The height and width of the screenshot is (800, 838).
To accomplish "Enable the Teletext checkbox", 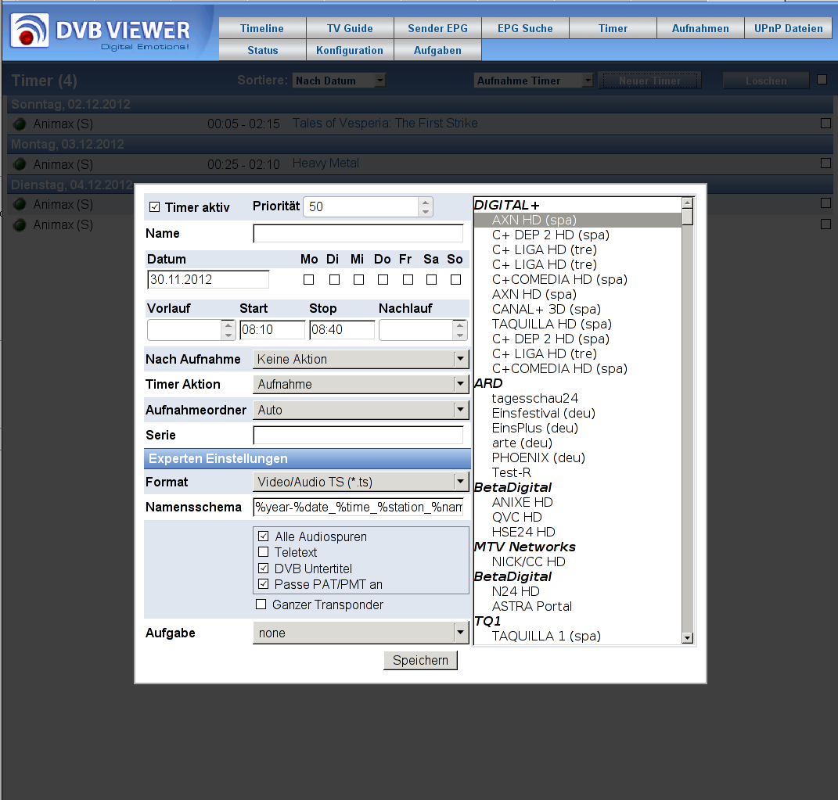I will tap(263, 552).
